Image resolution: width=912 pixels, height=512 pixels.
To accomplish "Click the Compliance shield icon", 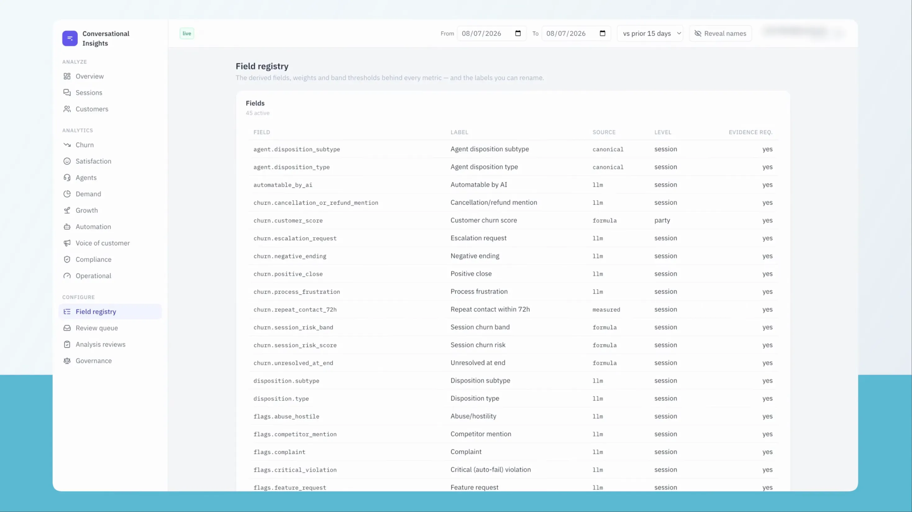I will 67,259.
